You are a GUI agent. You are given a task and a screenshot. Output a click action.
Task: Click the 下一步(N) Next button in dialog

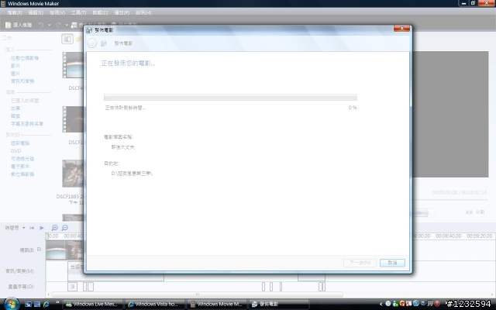pyautogui.click(x=360, y=263)
